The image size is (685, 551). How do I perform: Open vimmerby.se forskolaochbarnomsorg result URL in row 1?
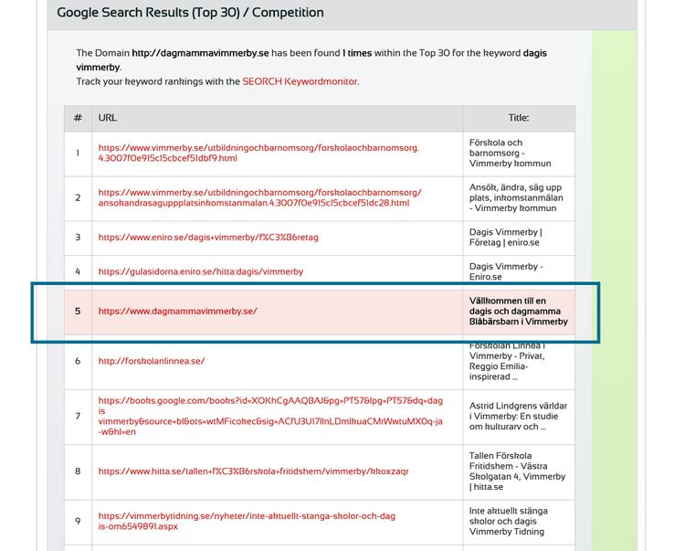(258, 153)
